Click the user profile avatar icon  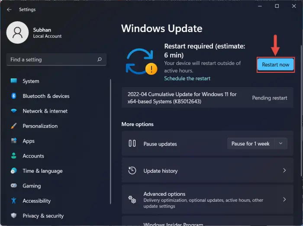pyautogui.click(x=17, y=33)
